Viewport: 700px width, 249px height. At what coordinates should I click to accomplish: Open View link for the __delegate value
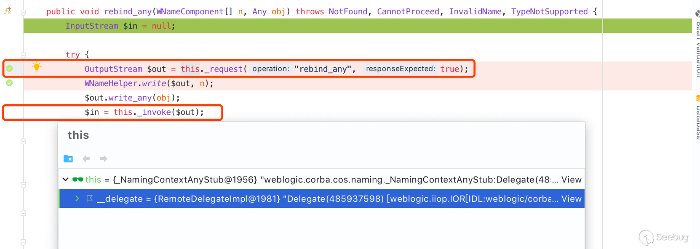571,199
